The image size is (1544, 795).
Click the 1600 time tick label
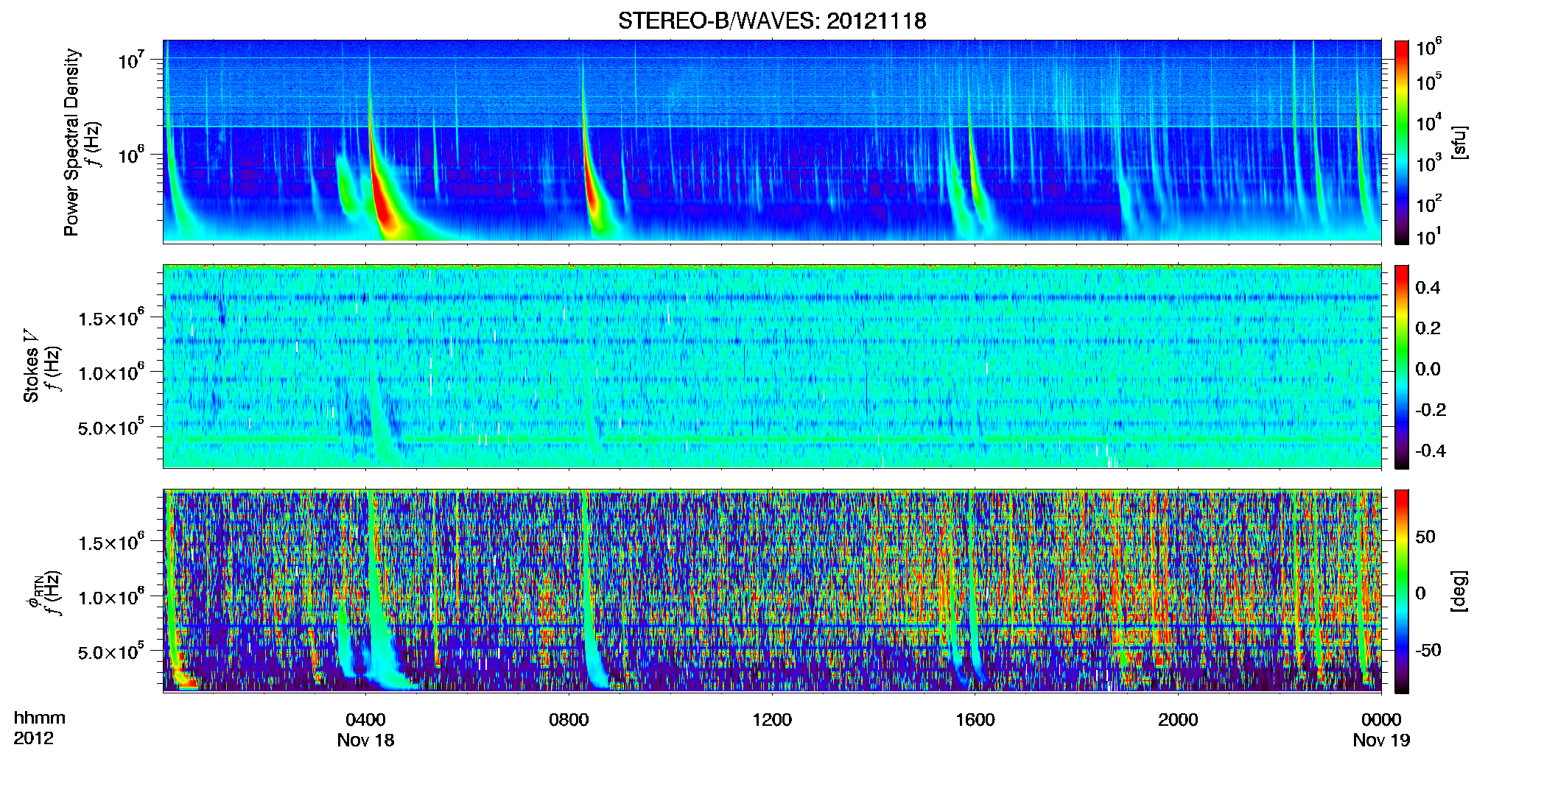point(975,719)
